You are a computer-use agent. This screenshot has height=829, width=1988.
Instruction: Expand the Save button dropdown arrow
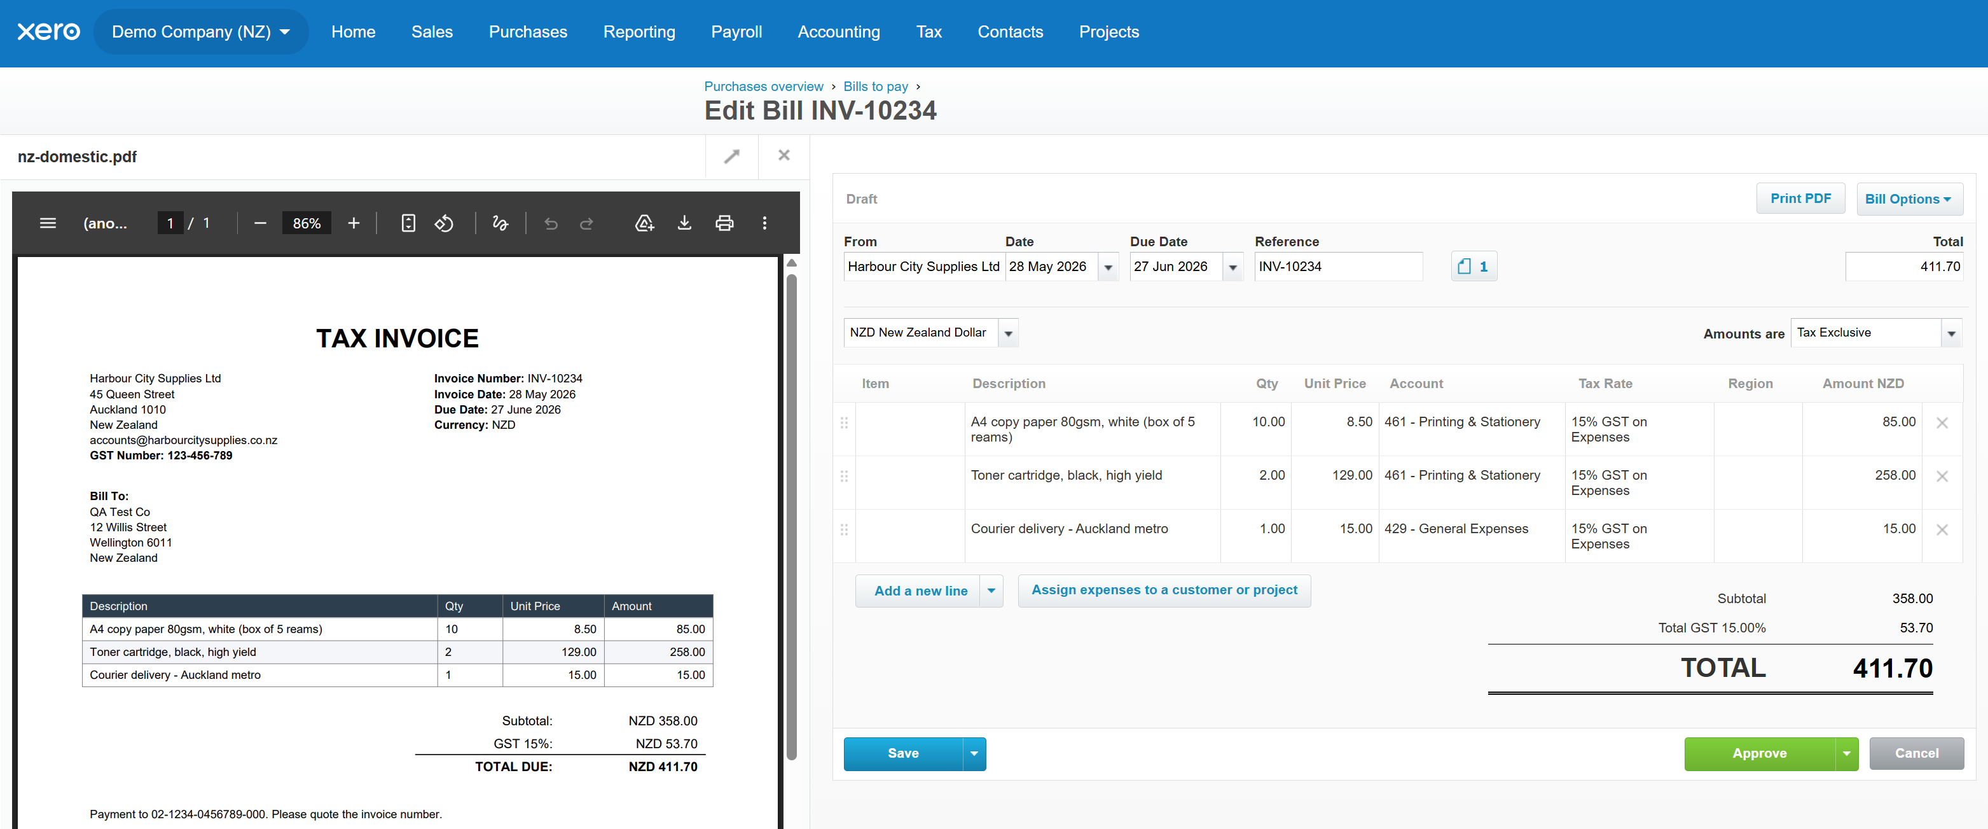[x=974, y=753]
